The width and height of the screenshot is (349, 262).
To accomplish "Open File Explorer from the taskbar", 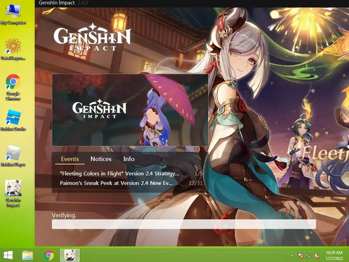I will tap(27, 255).
